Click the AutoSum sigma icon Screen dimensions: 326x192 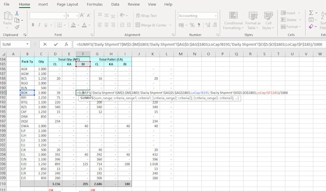[x=311, y=13]
